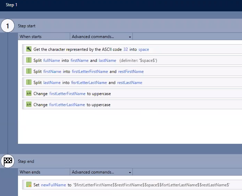The image size is (242, 196).
Task: Click the fullName variable link
Action: (52, 60)
